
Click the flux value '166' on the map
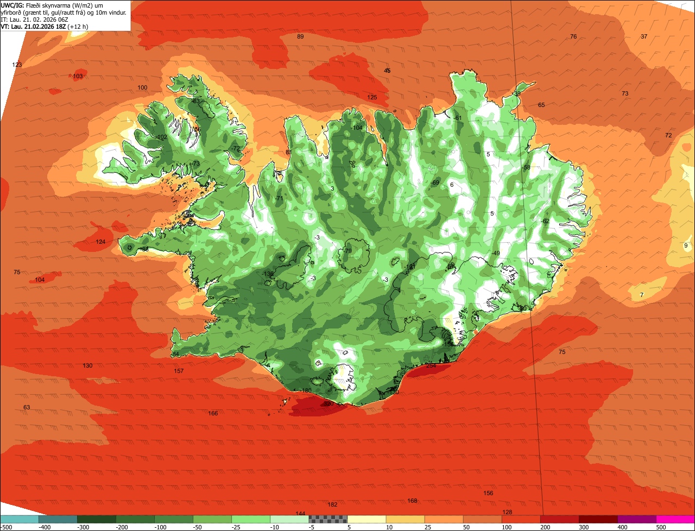click(213, 413)
